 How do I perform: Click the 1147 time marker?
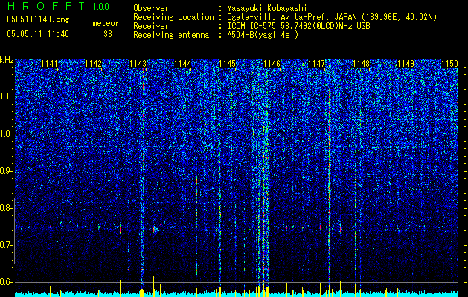pos(316,64)
